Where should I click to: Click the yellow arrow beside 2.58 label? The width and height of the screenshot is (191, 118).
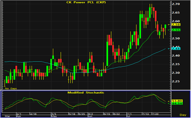(x=169, y=24)
